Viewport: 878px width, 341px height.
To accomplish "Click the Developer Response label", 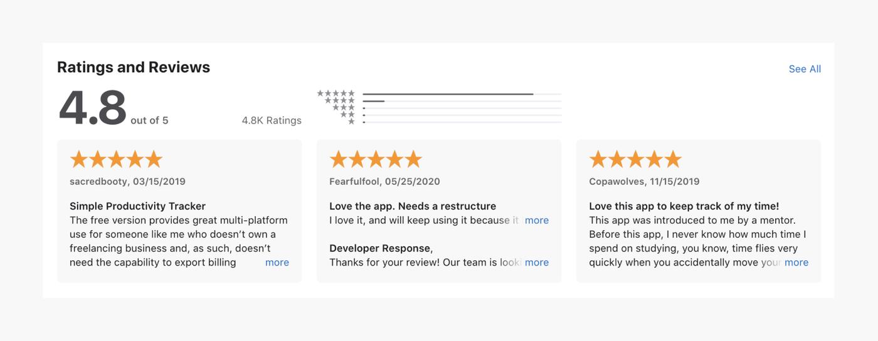I will coord(381,248).
